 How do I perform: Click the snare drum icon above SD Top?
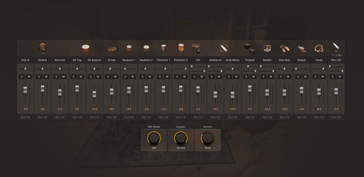coord(86,48)
